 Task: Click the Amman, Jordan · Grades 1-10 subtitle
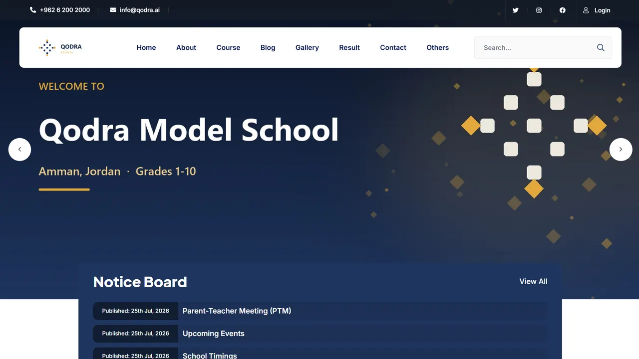click(117, 171)
